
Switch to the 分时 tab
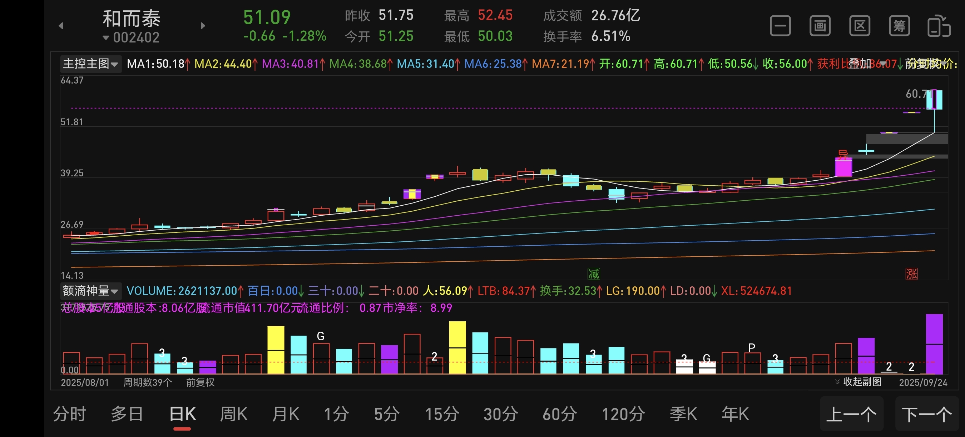(x=70, y=414)
